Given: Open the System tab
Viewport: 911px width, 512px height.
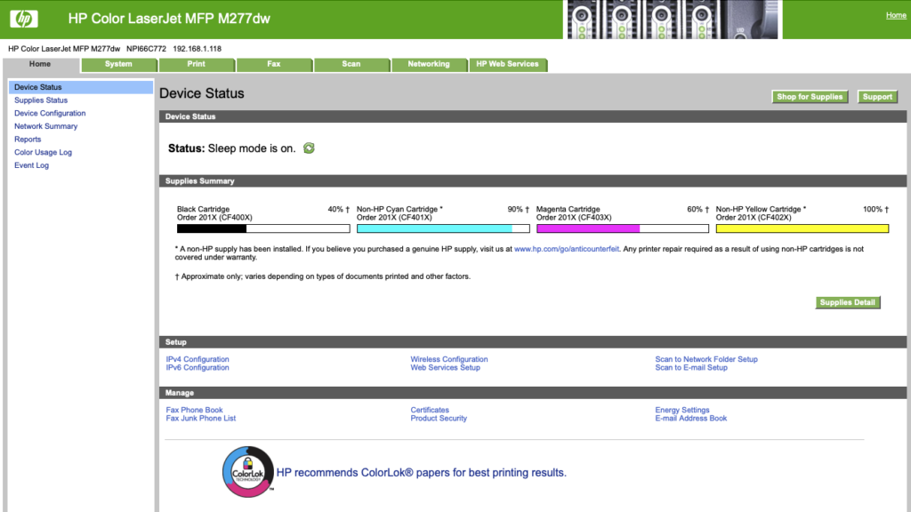Looking at the screenshot, I should [x=118, y=64].
